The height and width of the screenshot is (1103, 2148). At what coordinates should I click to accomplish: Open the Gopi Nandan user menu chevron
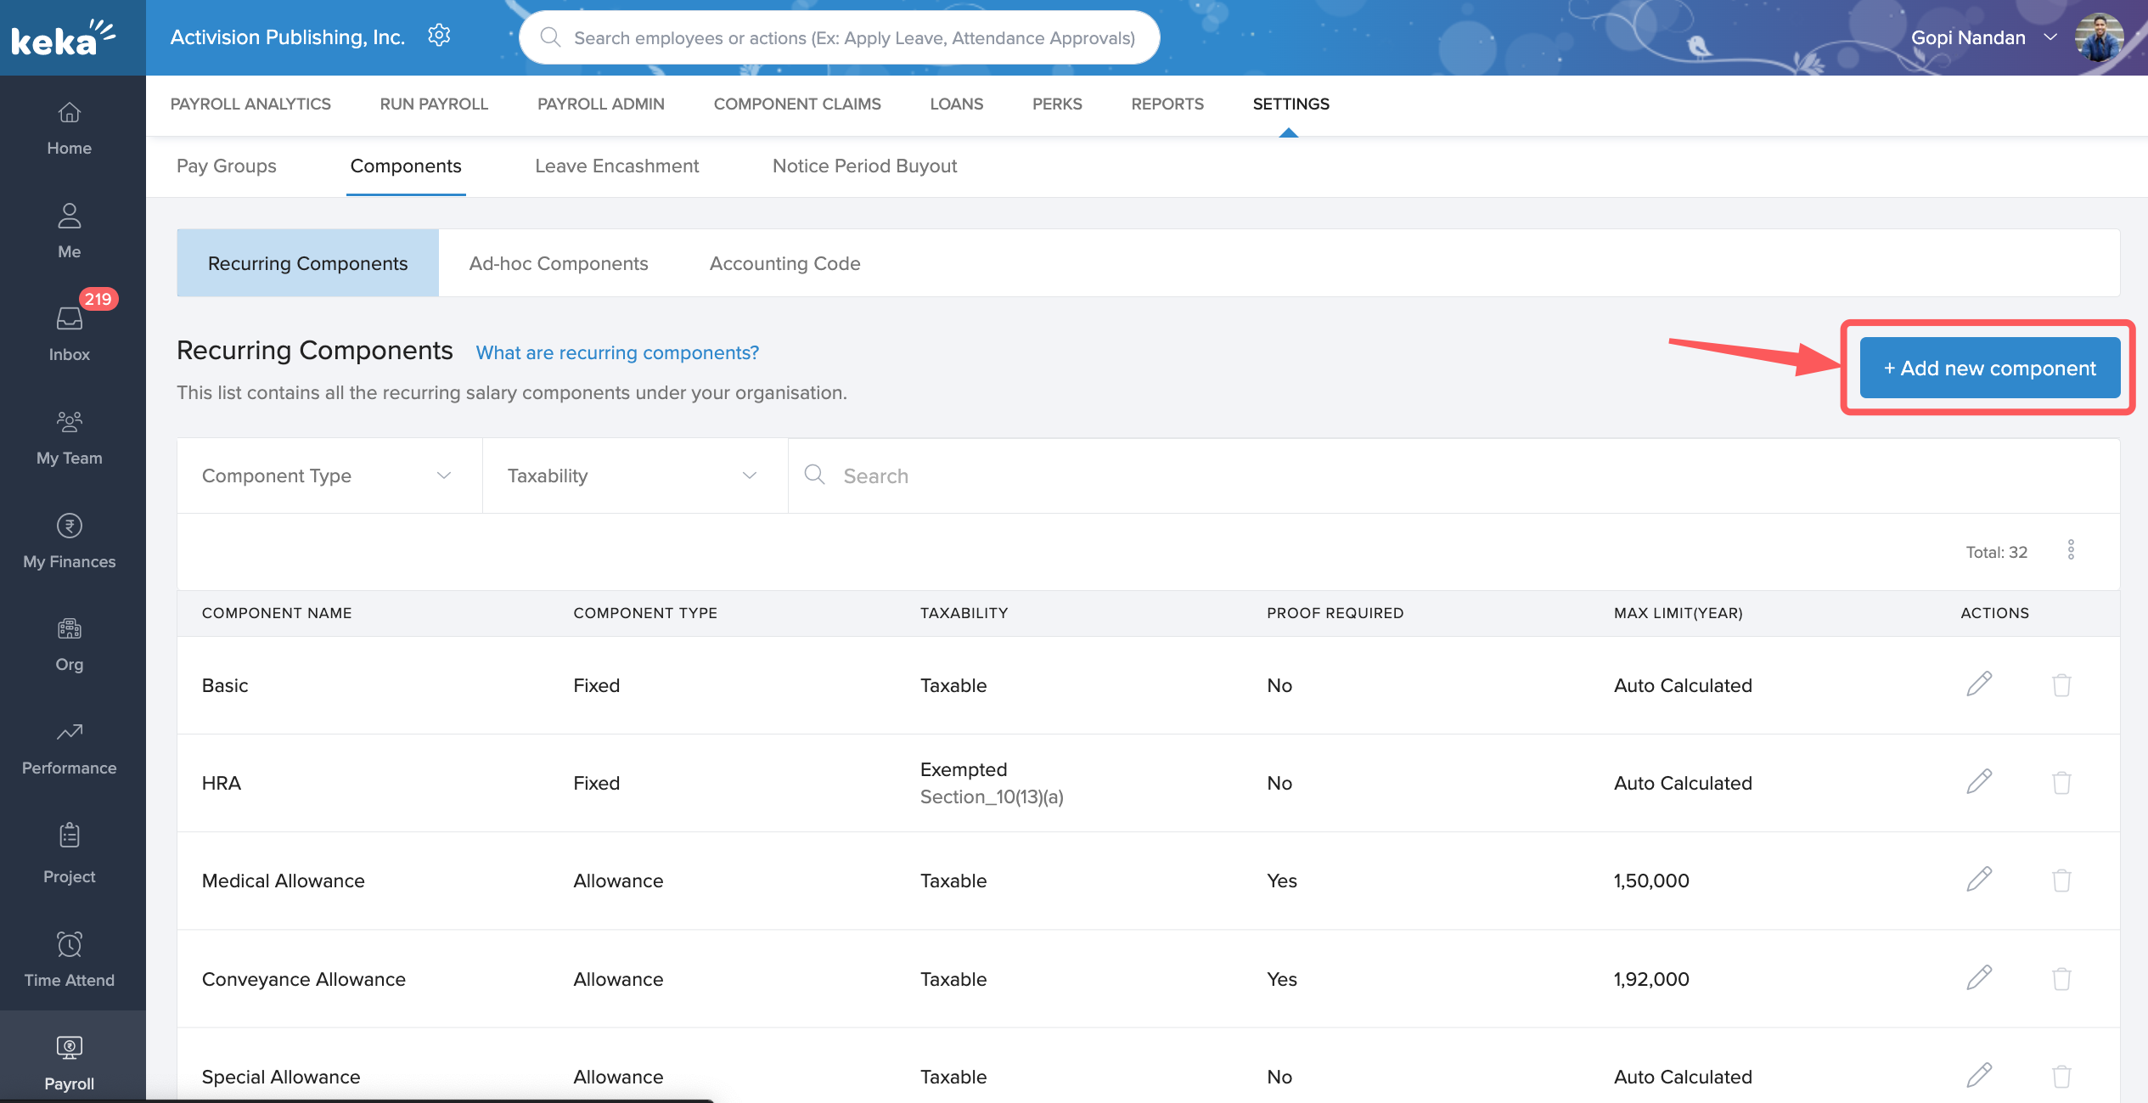coord(2050,37)
